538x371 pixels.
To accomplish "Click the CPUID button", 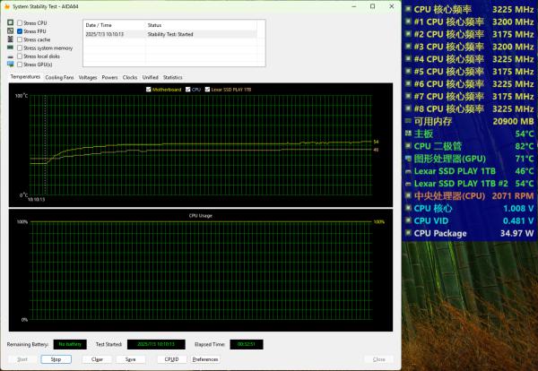I will (171, 359).
